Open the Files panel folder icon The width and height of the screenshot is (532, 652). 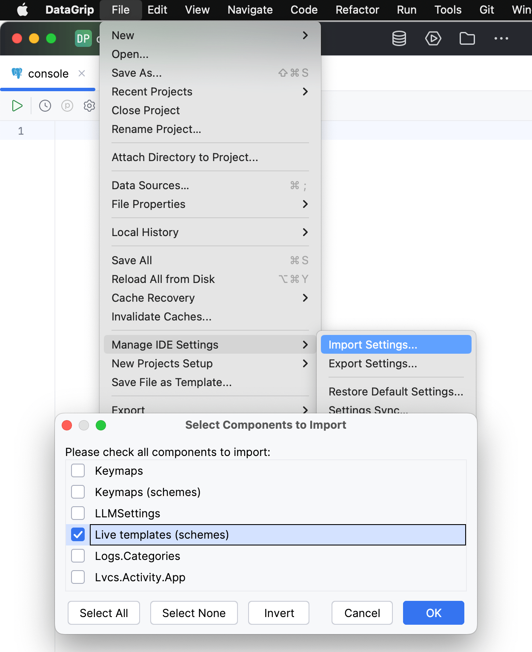[x=467, y=38]
